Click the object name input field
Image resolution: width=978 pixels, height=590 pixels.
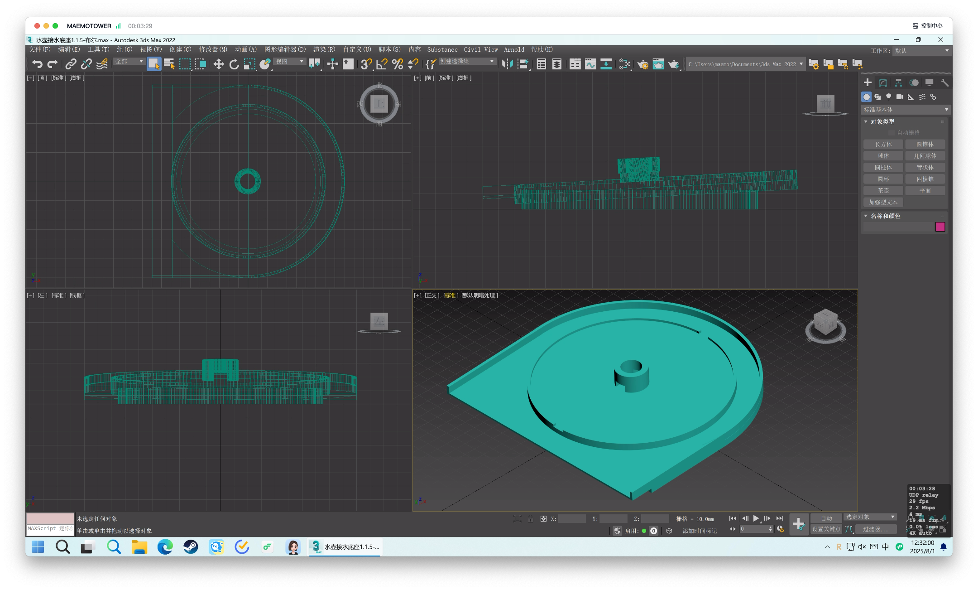point(899,227)
